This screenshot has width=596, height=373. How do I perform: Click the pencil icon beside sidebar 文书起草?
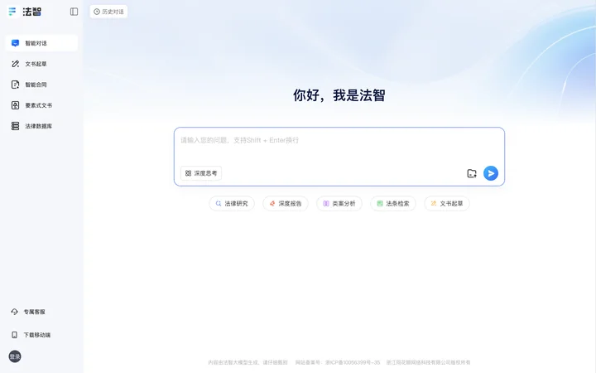pos(15,64)
